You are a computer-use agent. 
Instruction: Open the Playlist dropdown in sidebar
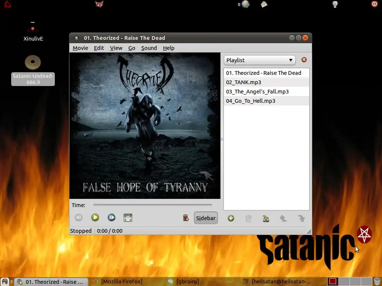point(260,60)
